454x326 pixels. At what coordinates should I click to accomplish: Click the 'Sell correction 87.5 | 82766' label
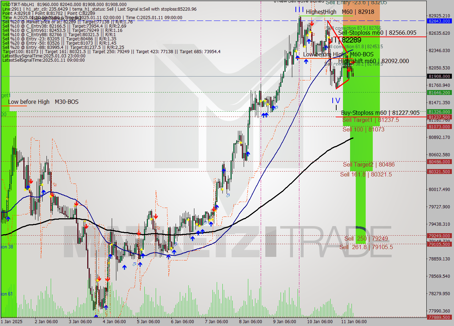[354, 28]
